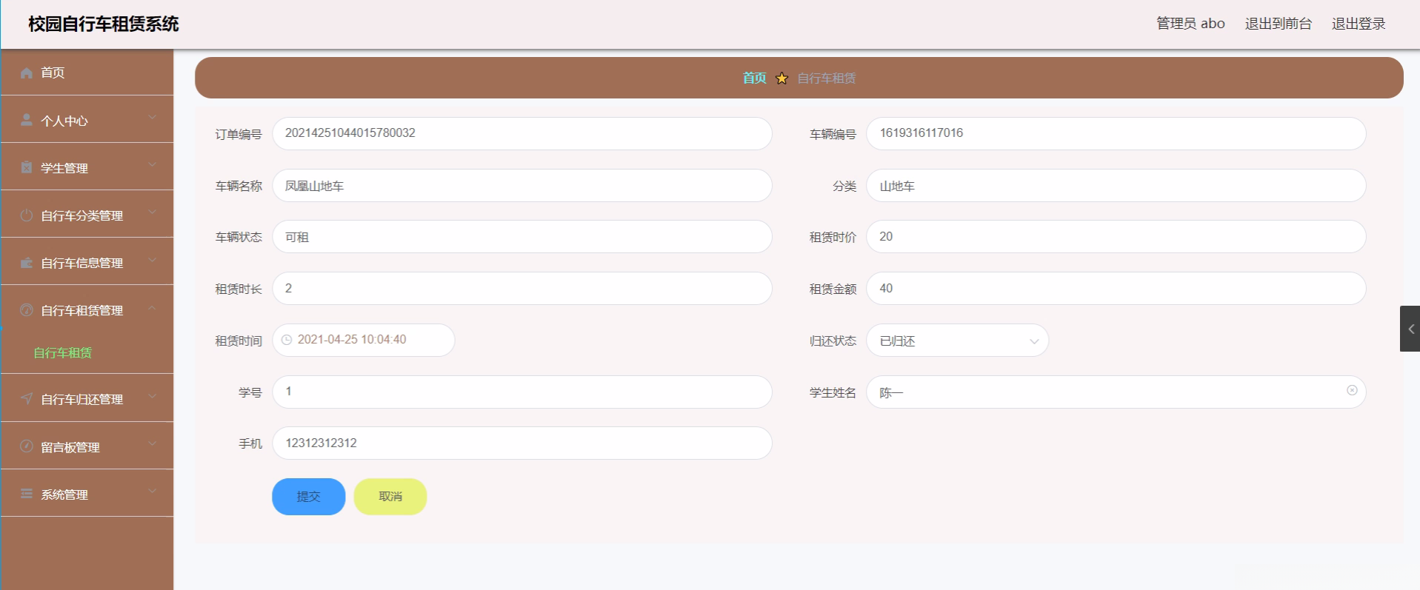Click the 订单编号 input field

[x=522, y=133]
